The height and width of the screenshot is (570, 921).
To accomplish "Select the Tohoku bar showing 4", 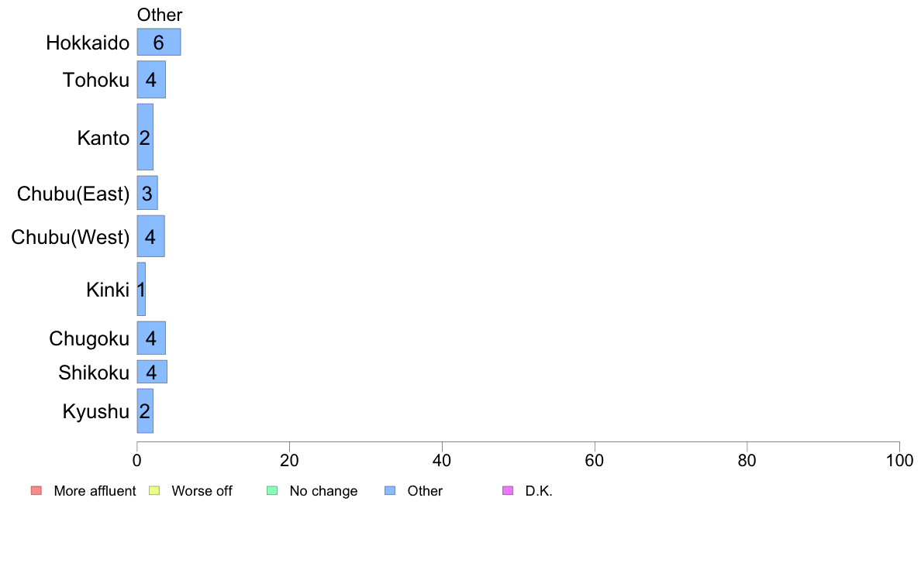I will click(x=151, y=79).
